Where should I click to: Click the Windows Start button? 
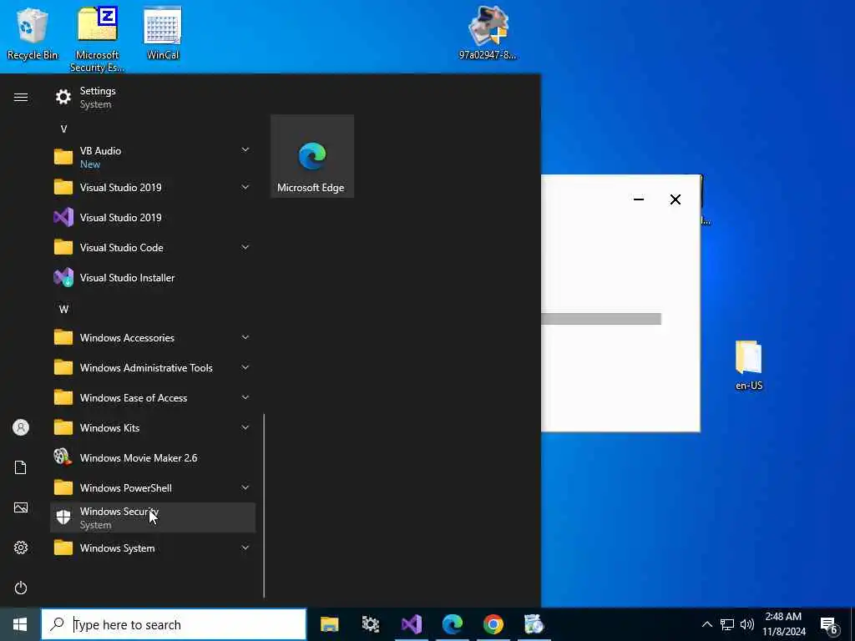pyautogui.click(x=20, y=624)
